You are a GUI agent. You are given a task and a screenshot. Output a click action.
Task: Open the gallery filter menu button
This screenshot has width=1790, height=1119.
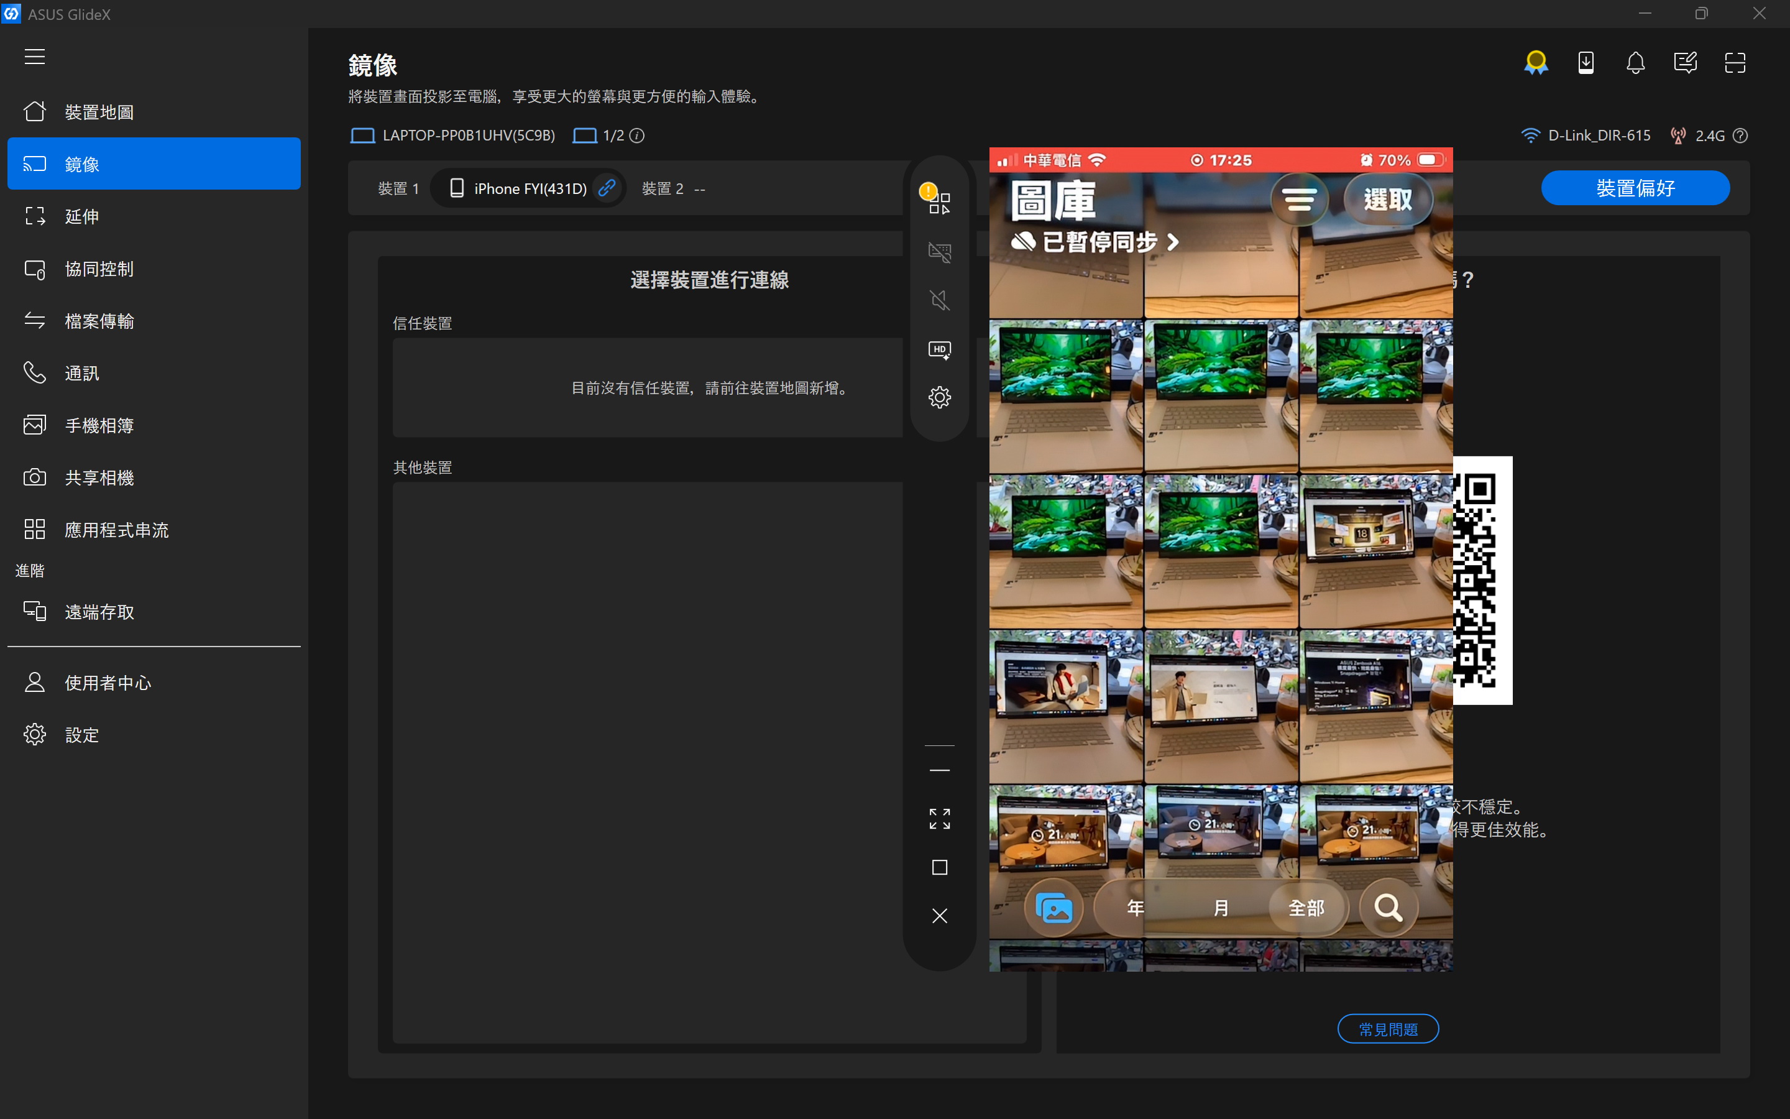coord(1299,200)
